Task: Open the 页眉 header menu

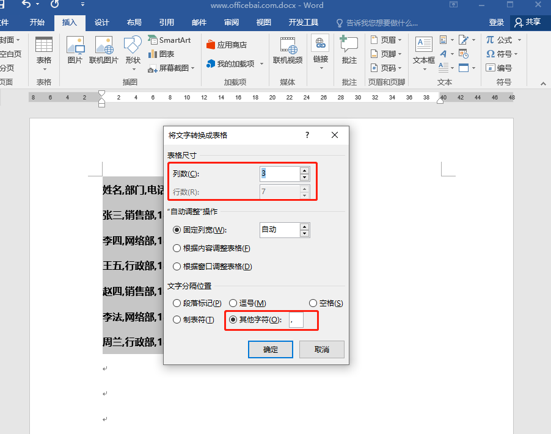Action: point(386,40)
